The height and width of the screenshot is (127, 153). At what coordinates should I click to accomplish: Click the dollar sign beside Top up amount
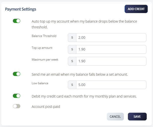[x=72, y=49]
